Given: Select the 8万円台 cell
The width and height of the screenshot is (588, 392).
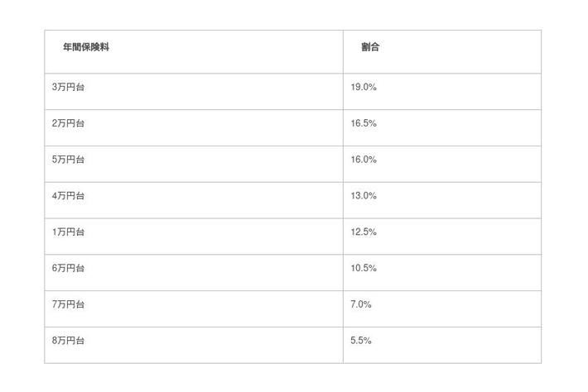Looking at the screenshot, I should [x=68, y=341].
